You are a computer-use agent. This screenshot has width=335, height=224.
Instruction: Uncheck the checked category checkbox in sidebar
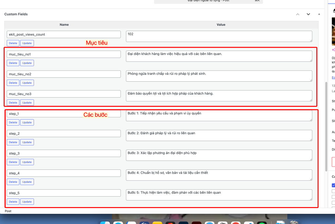click(333, 185)
